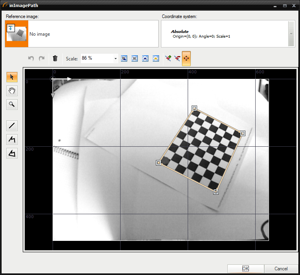Select the open polyline path tool
The image size is (300, 275).
(x=12, y=139)
